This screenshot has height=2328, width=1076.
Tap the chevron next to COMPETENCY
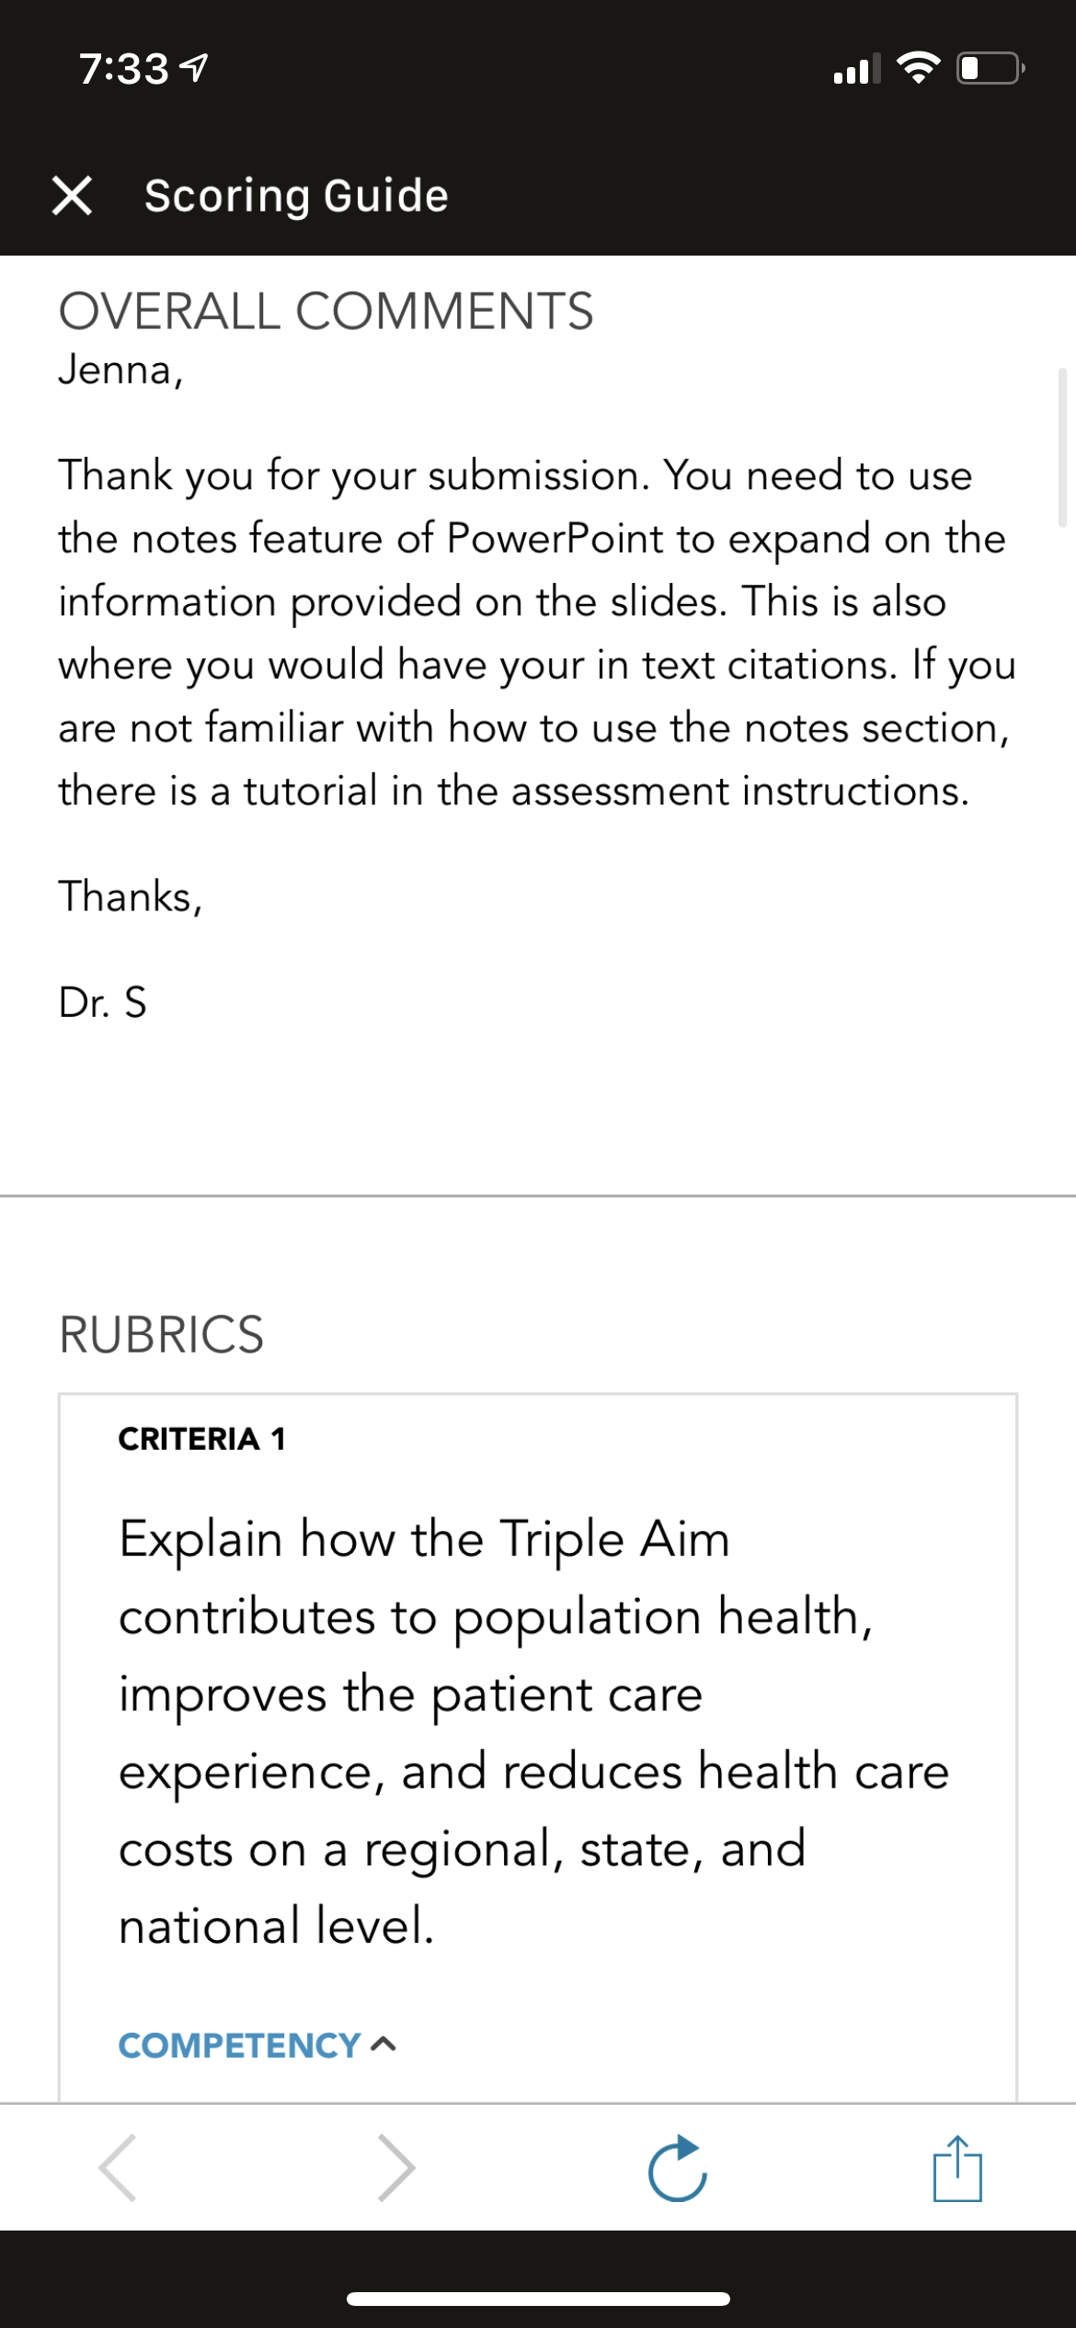(x=383, y=2045)
